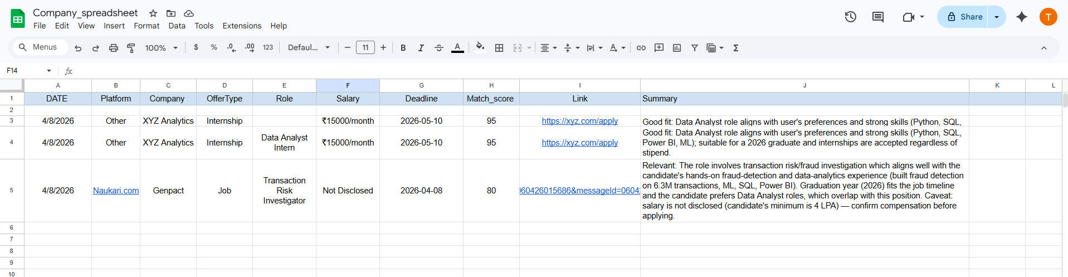1068x277 pixels.
Task: Expand the zoom 100% dropdown
Action: 162,48
